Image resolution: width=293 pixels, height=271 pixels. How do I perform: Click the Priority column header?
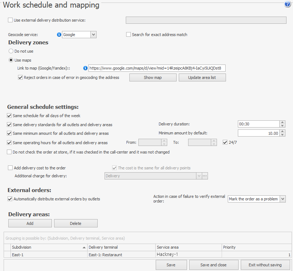point(256,247)
